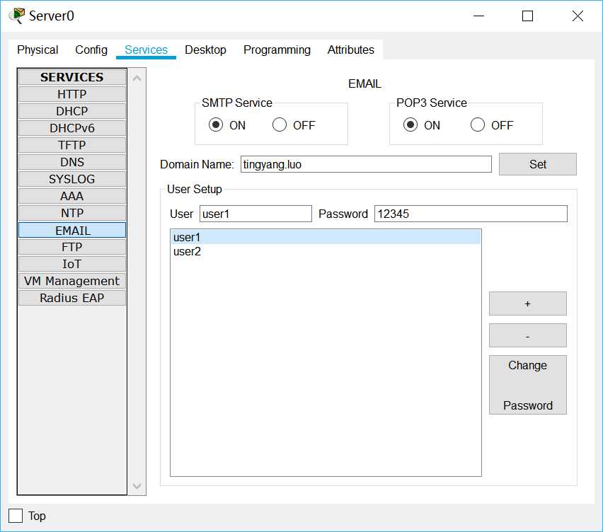Focus the Password input field
This screenshot has width=603, height=532.
coord(471,214)
